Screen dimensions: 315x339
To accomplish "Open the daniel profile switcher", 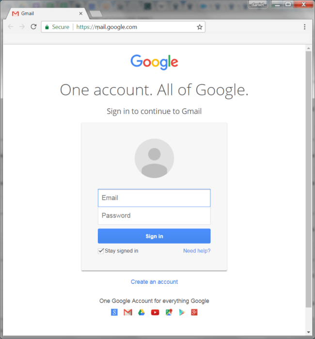I will (257, 4).
